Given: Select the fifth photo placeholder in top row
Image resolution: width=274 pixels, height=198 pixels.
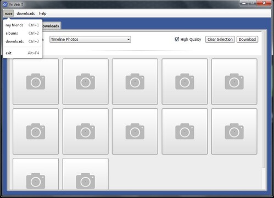Looking at the screenshot, I should 234,81.
